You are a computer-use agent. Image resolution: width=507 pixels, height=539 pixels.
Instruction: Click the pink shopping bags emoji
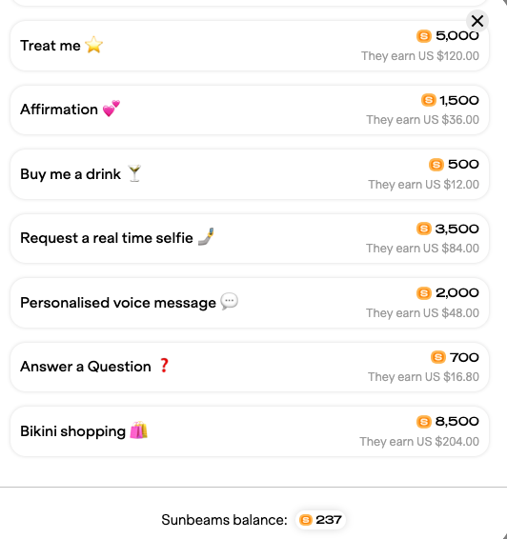(x=138, y=430)
